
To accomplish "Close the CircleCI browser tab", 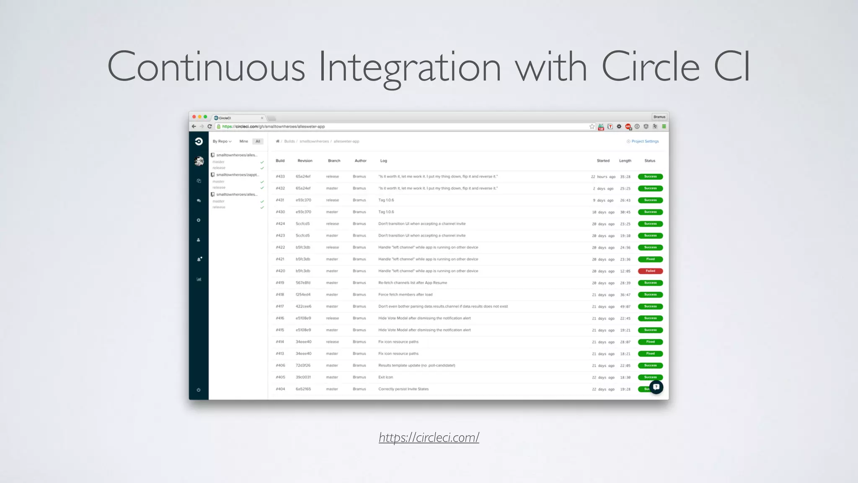I will click(262, 118).
